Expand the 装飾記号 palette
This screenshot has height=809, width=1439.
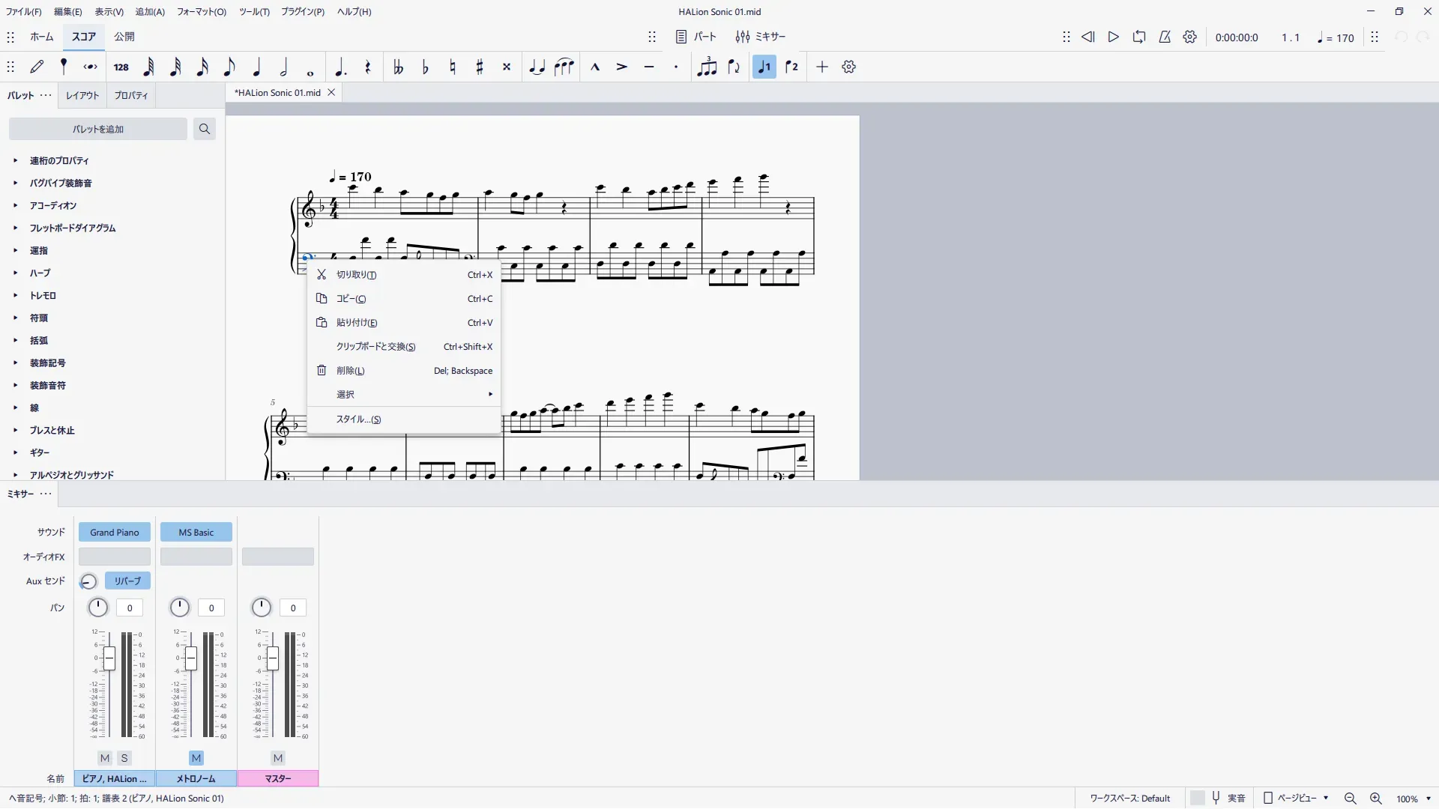click(47, 363)
